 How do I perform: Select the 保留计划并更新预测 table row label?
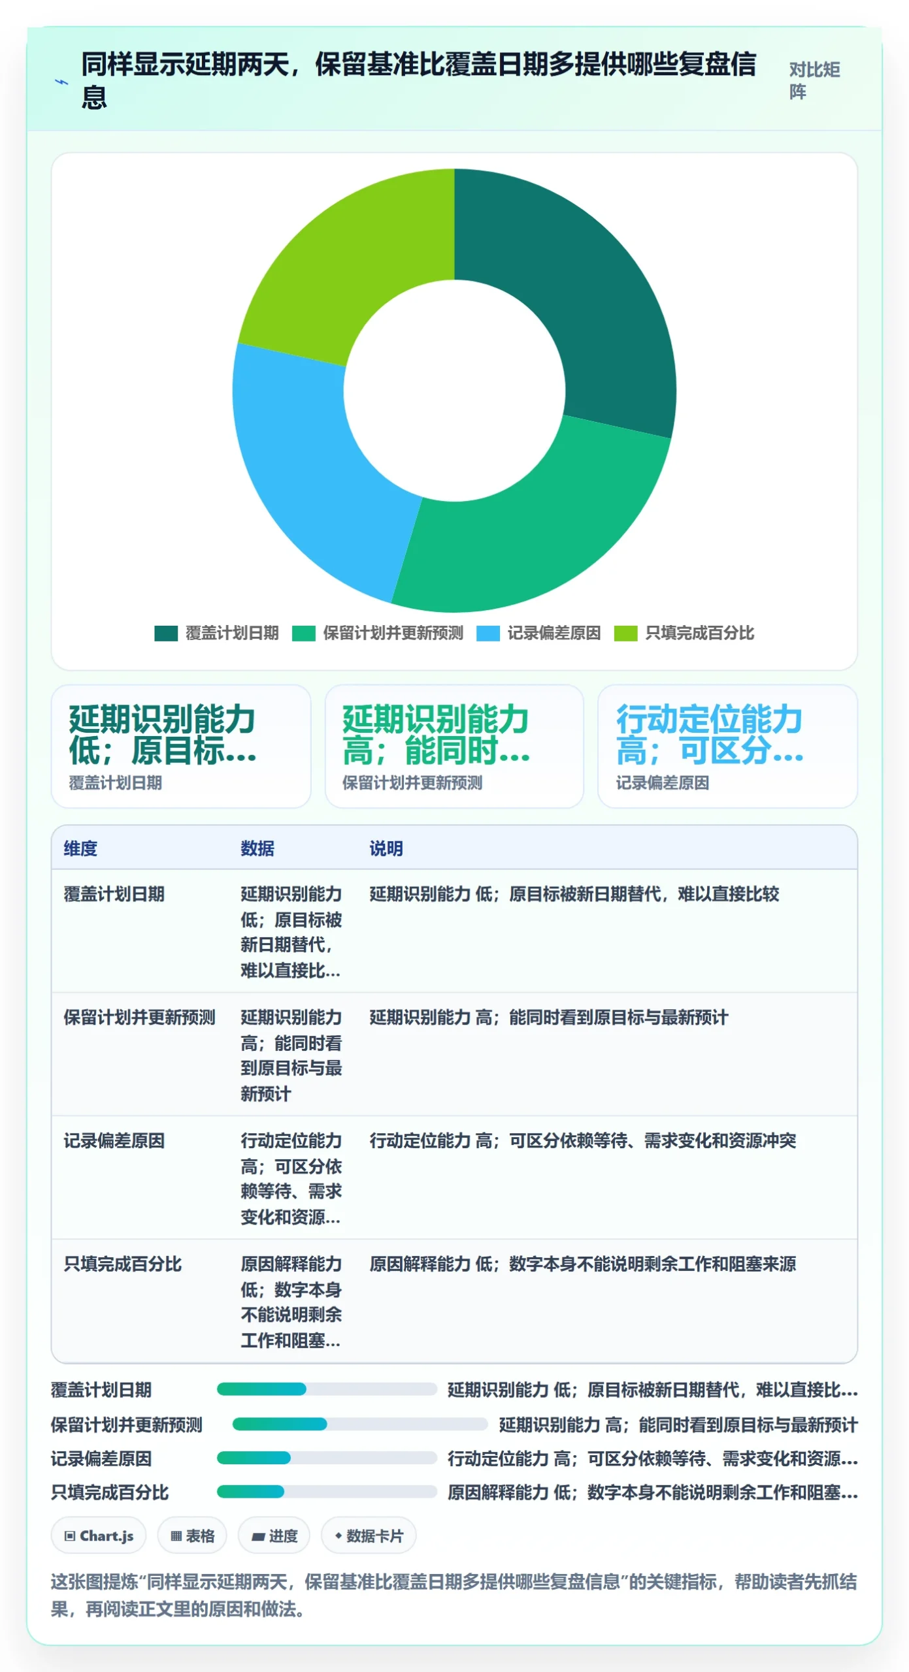[139, 1017]
